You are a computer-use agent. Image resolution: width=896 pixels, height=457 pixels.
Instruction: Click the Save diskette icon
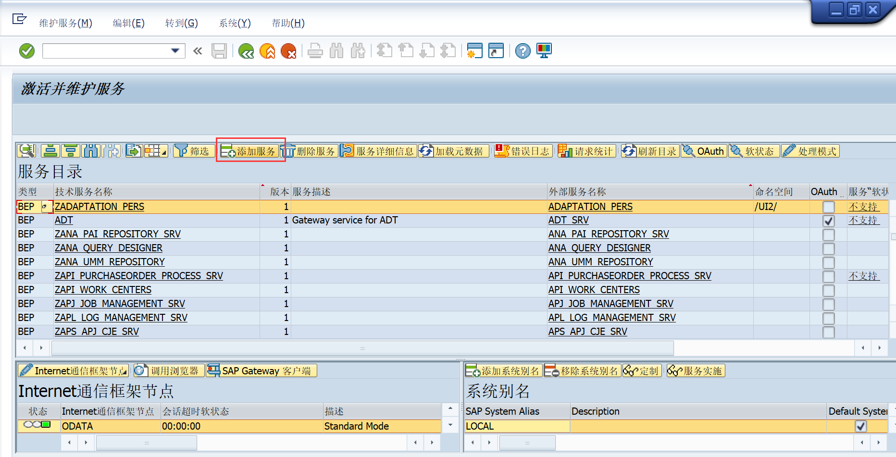click(x=219, y=50)
